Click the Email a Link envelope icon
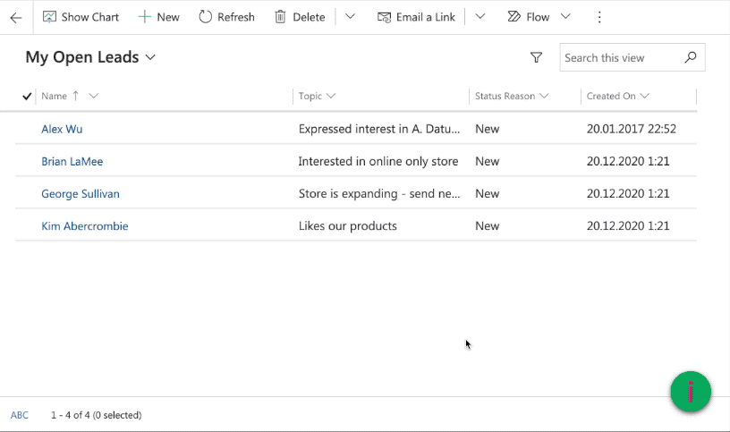Screen dimensions: 730x432 tap(385, 17)
